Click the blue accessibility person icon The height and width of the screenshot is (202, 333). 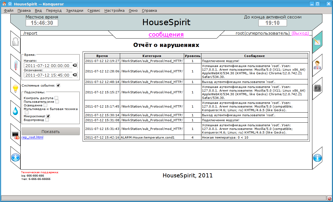tap(15, 158)
